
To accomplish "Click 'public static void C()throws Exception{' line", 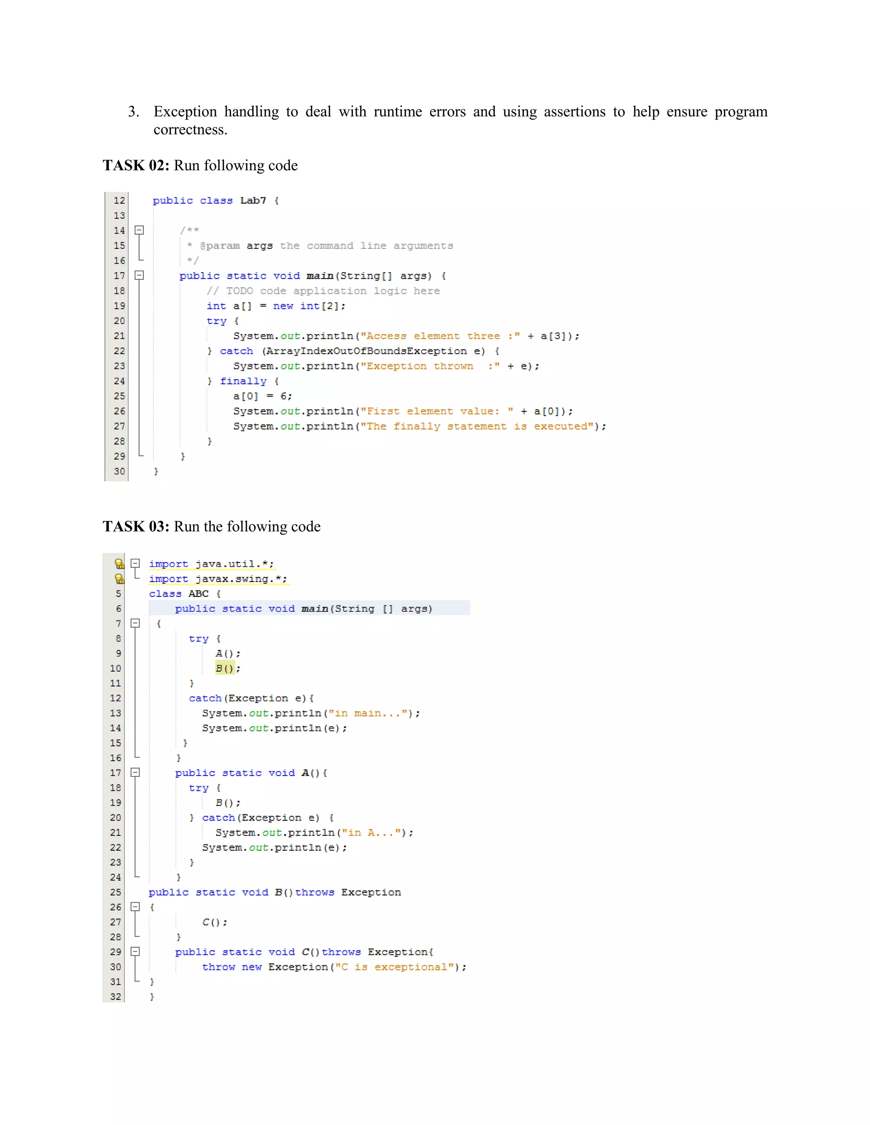I will (305, 953).
